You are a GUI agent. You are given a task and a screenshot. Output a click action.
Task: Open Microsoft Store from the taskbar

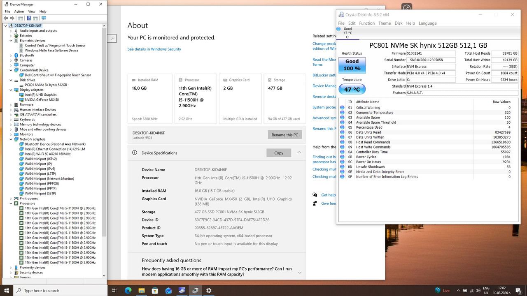click(x=155, y=291)
